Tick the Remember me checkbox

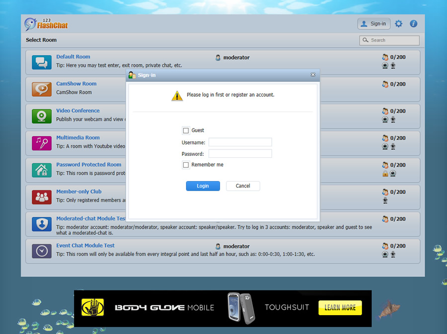[x=186, y=165]
